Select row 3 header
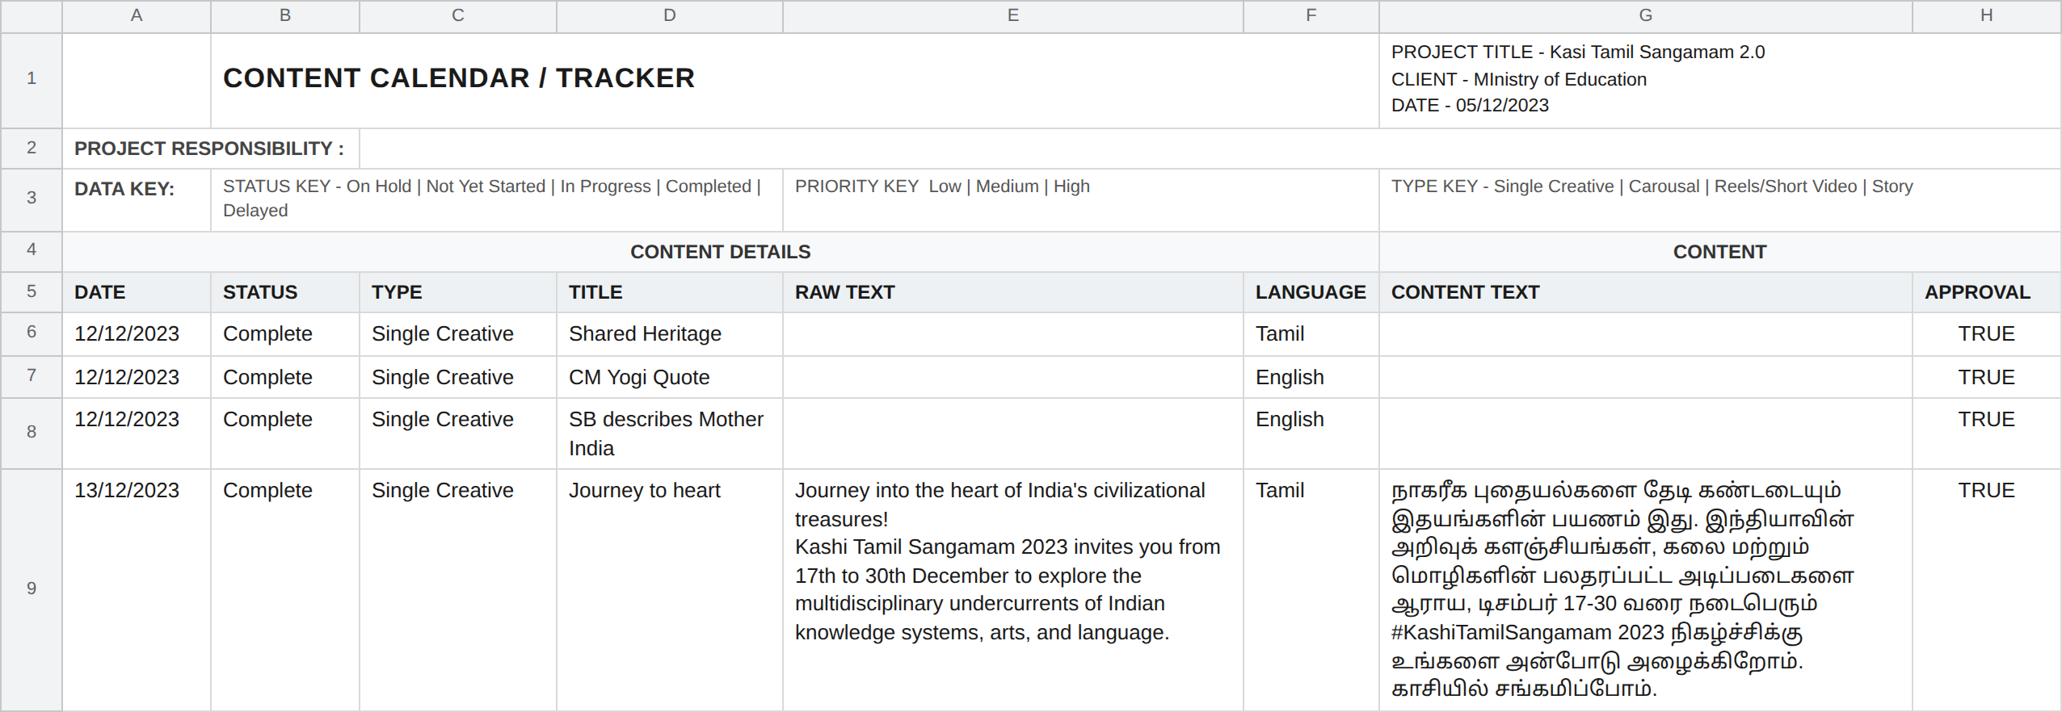 [x=32, y=199]
